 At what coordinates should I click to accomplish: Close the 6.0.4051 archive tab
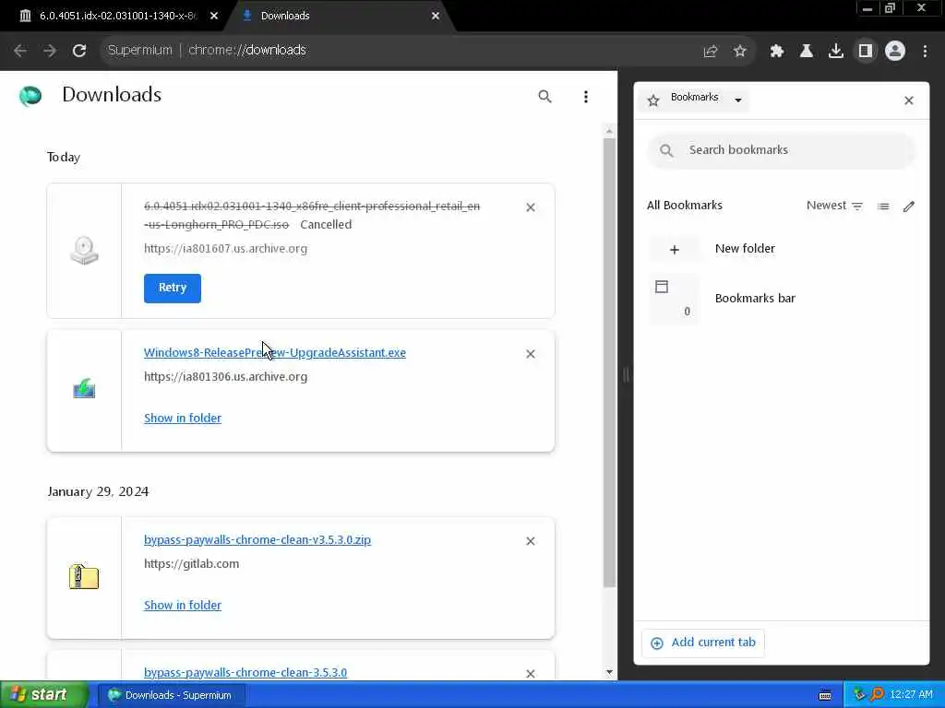[x=214, y=17]
